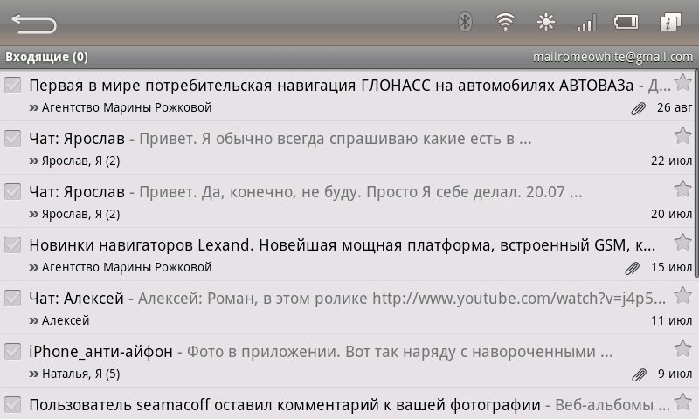
Task: Star the seamacoff комментарий email
Action: 682,402
